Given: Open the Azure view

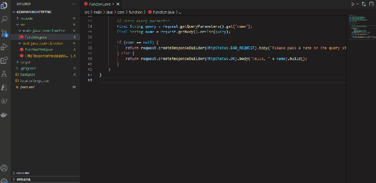Looking at the screenshot, I should coord(4,88).
